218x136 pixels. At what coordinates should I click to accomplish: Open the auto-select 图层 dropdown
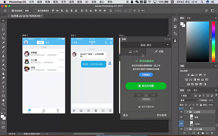tap(29, 11)
